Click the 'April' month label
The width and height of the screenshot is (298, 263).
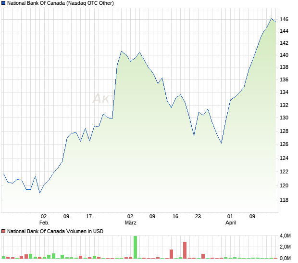tap(231, 223)
